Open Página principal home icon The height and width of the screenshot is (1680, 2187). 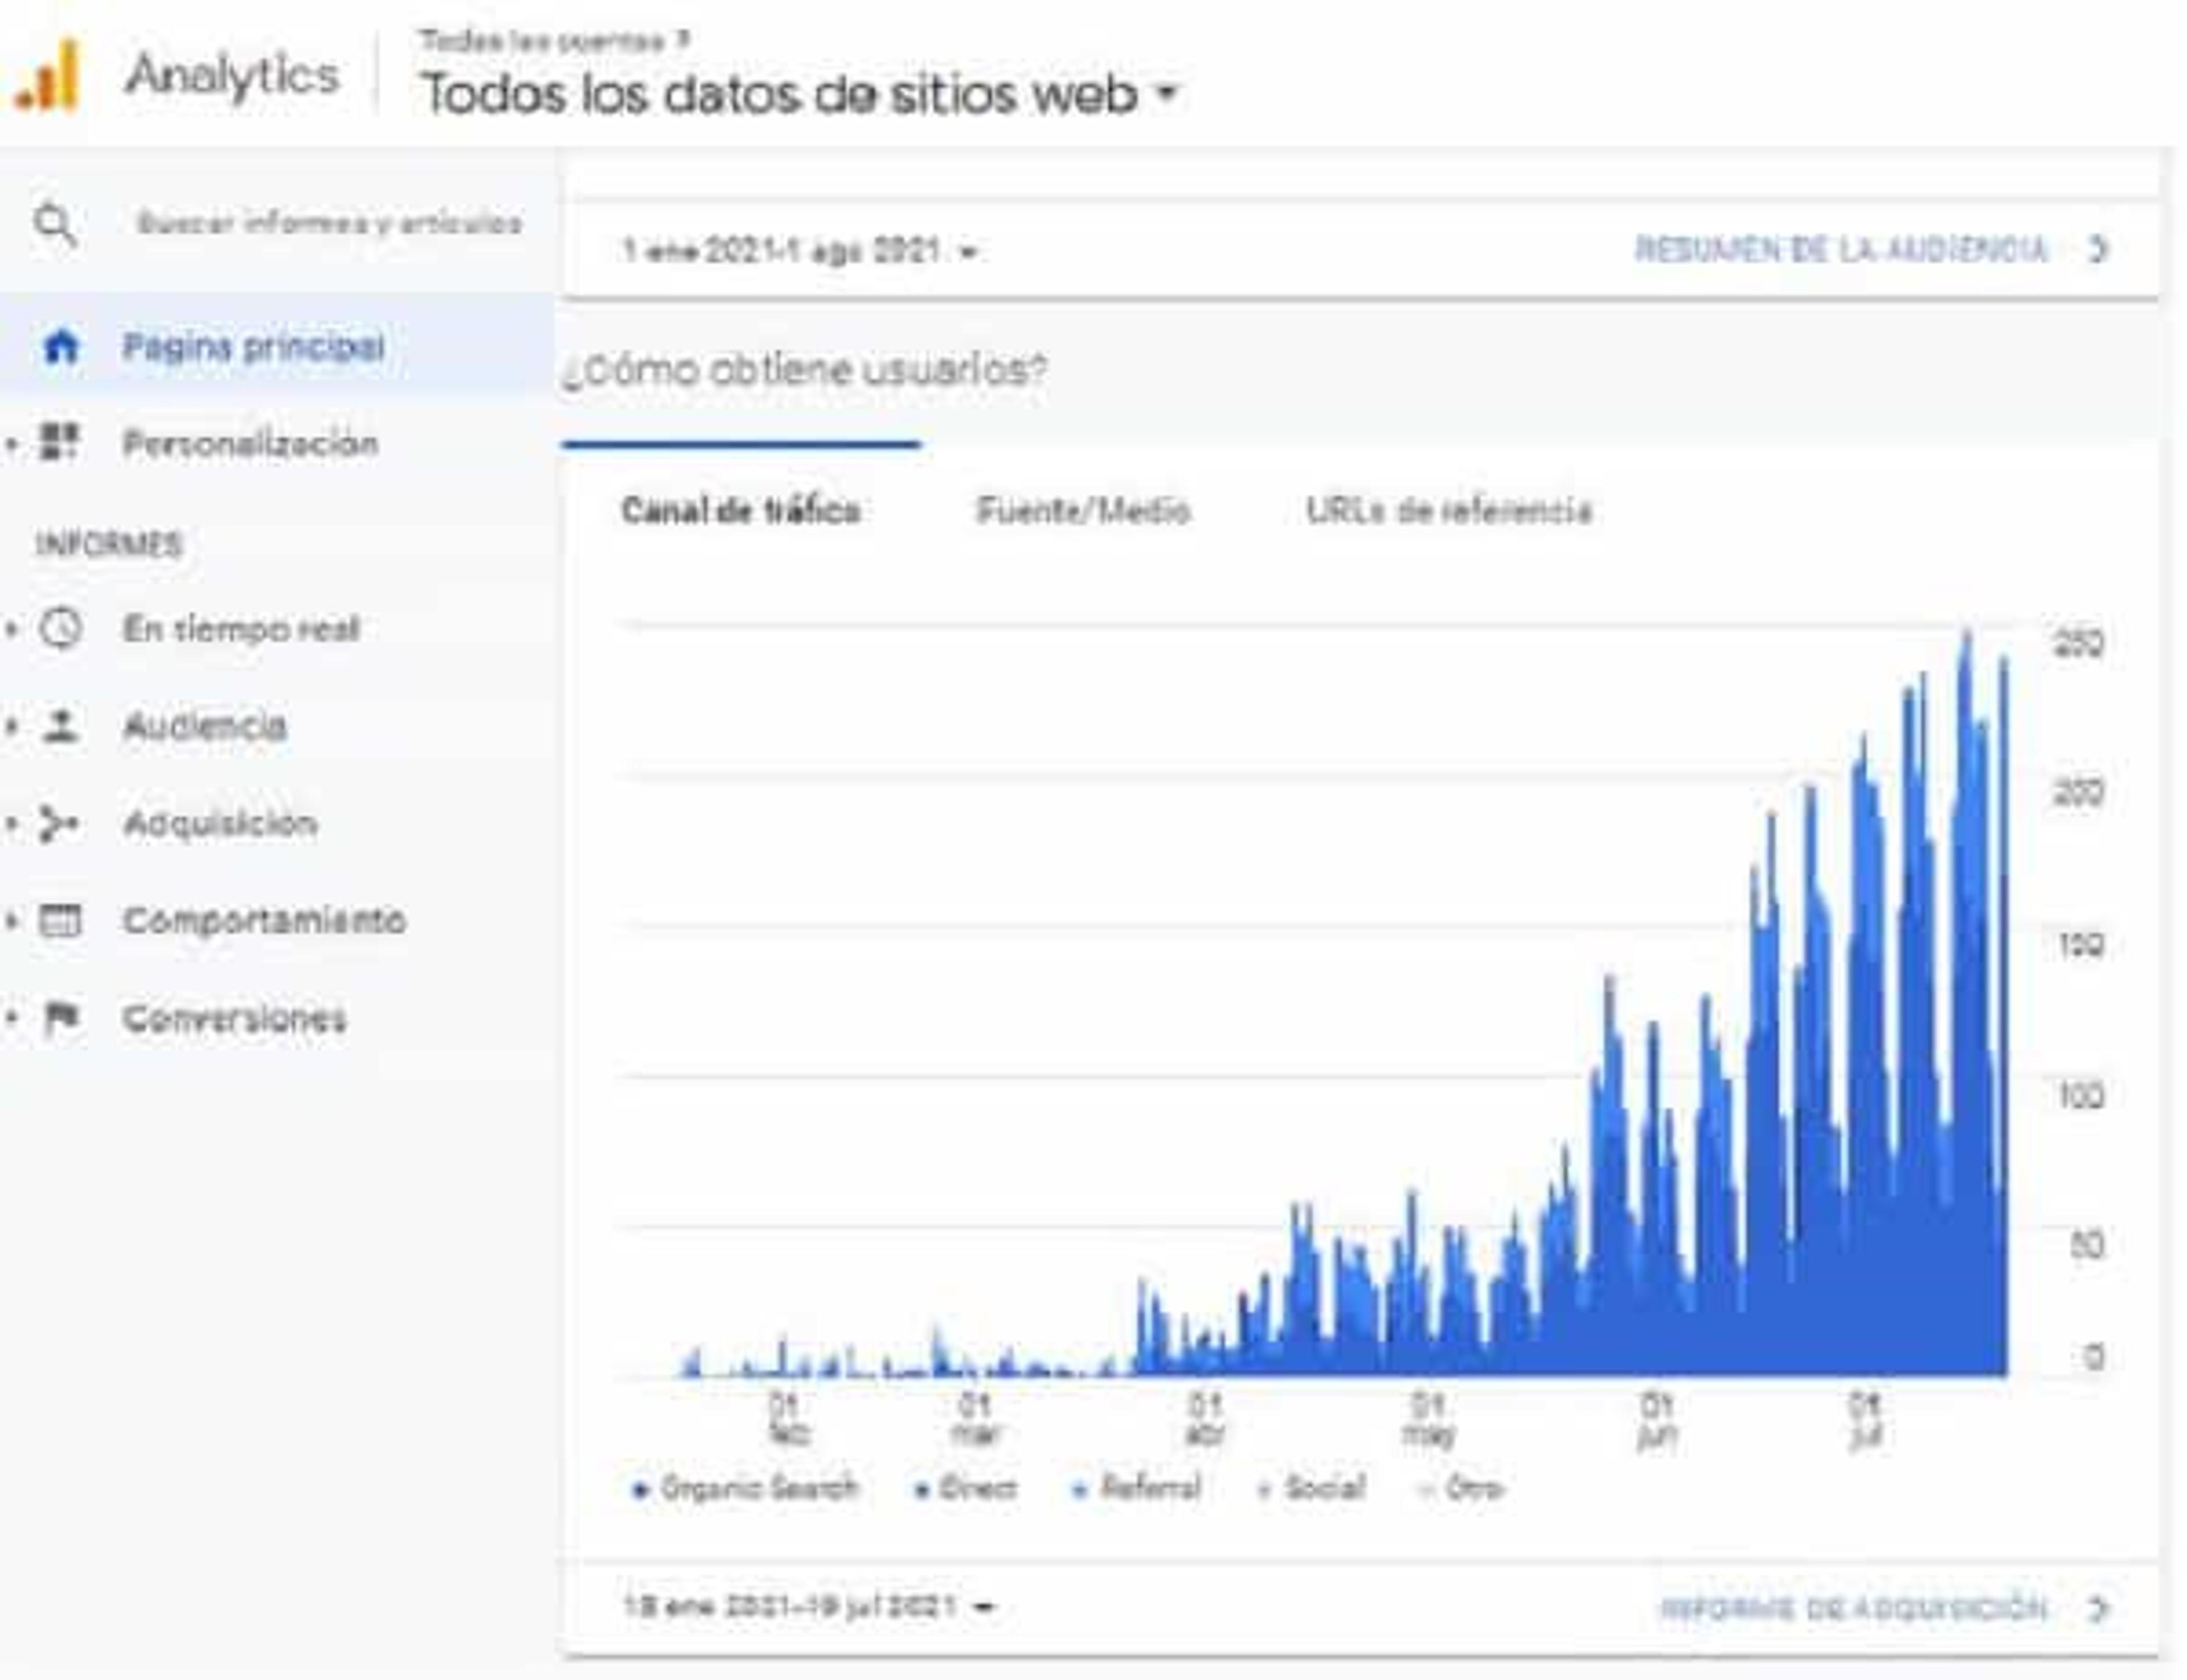(60, 347)
